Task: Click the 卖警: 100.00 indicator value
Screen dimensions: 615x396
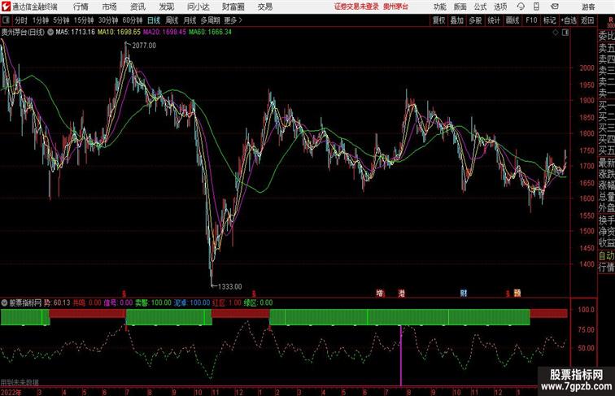Action: [154, 302]
